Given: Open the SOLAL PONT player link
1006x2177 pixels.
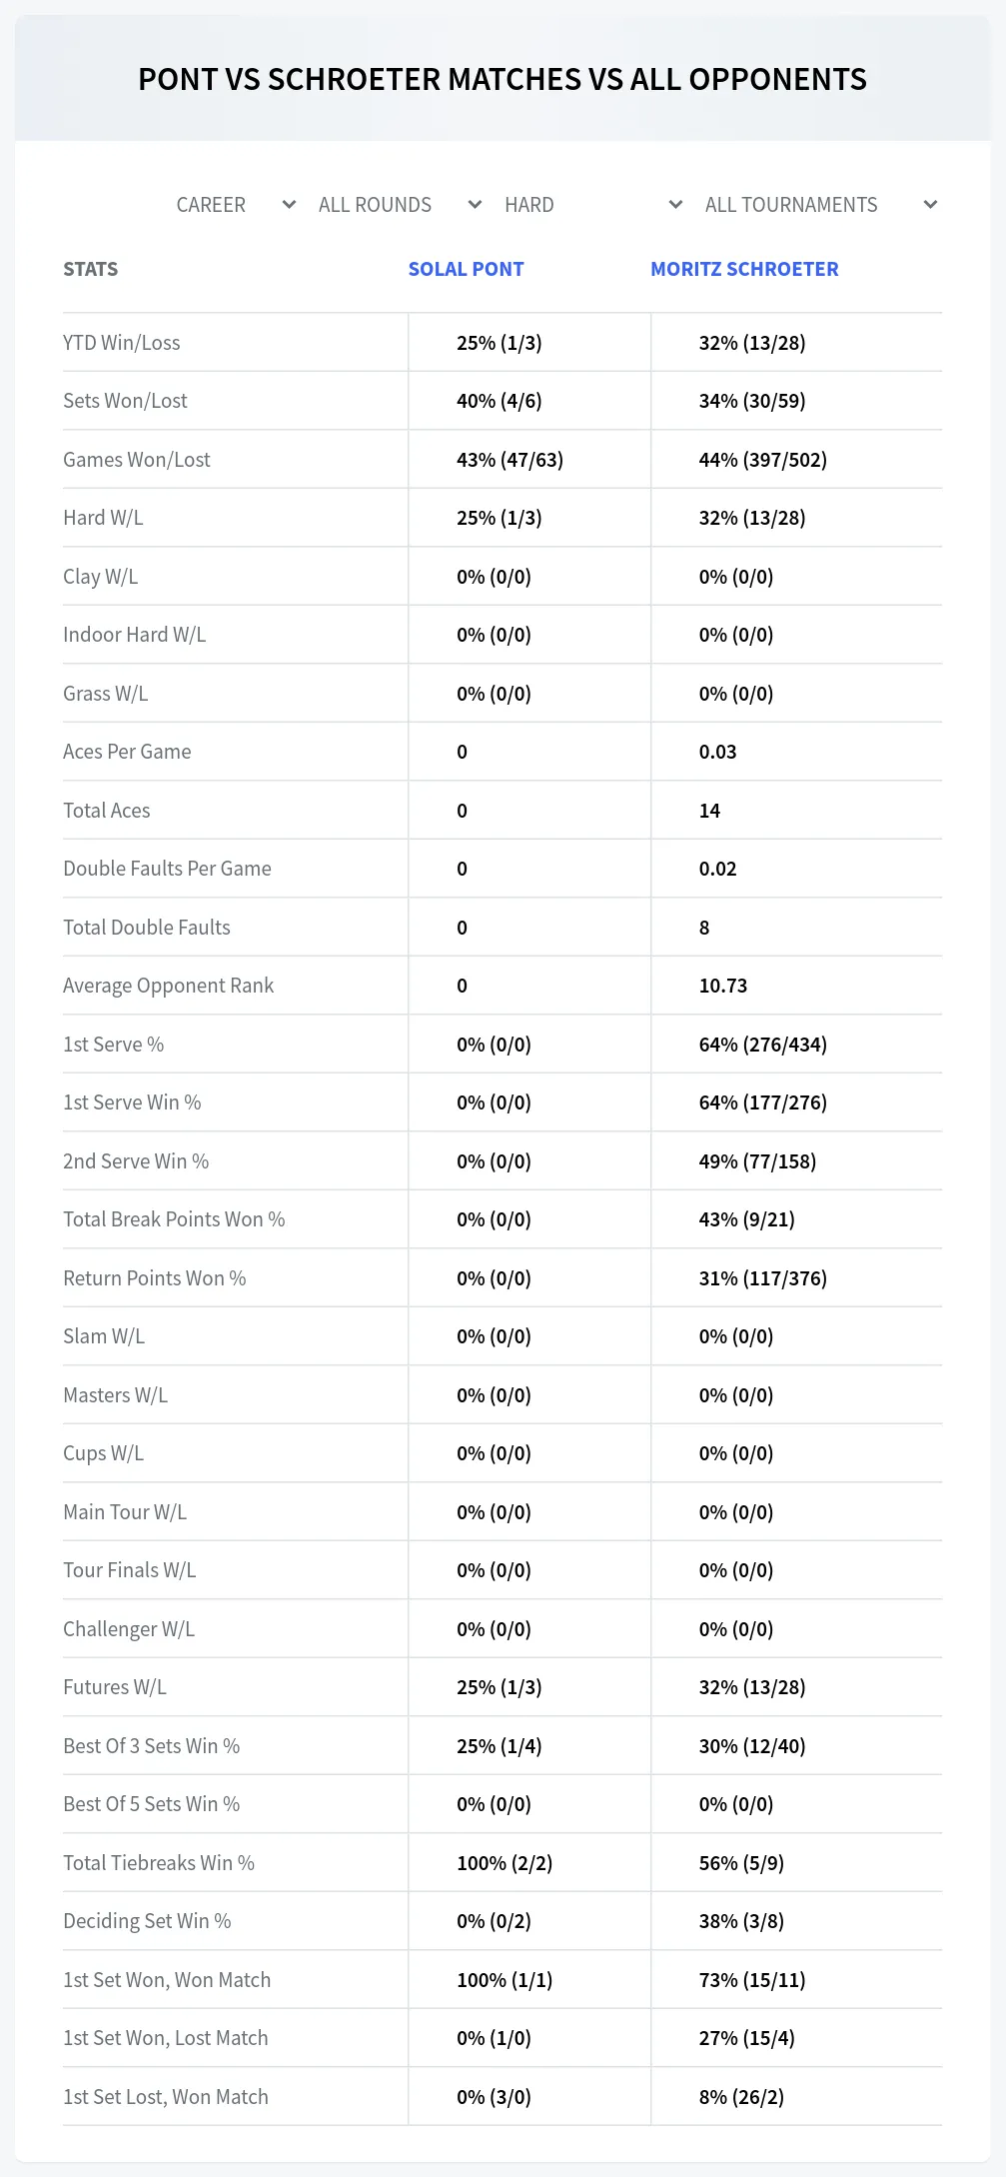Looking at the screenshot, I should 466,269.
